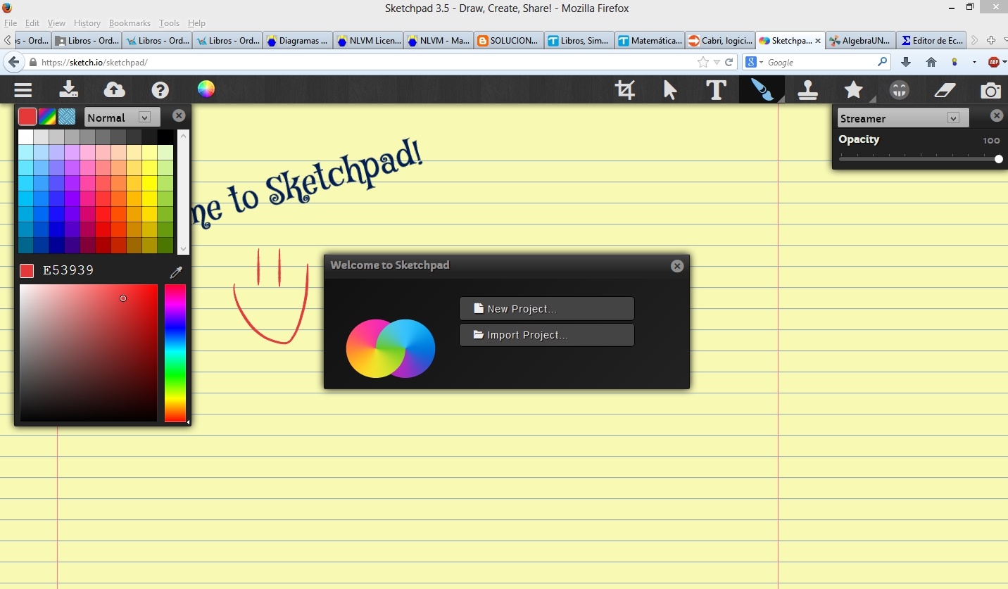The width and height of the screenshot is (1008, 589).
Task: Switch to the gradient fill tab
Action: tap(46, 116)
